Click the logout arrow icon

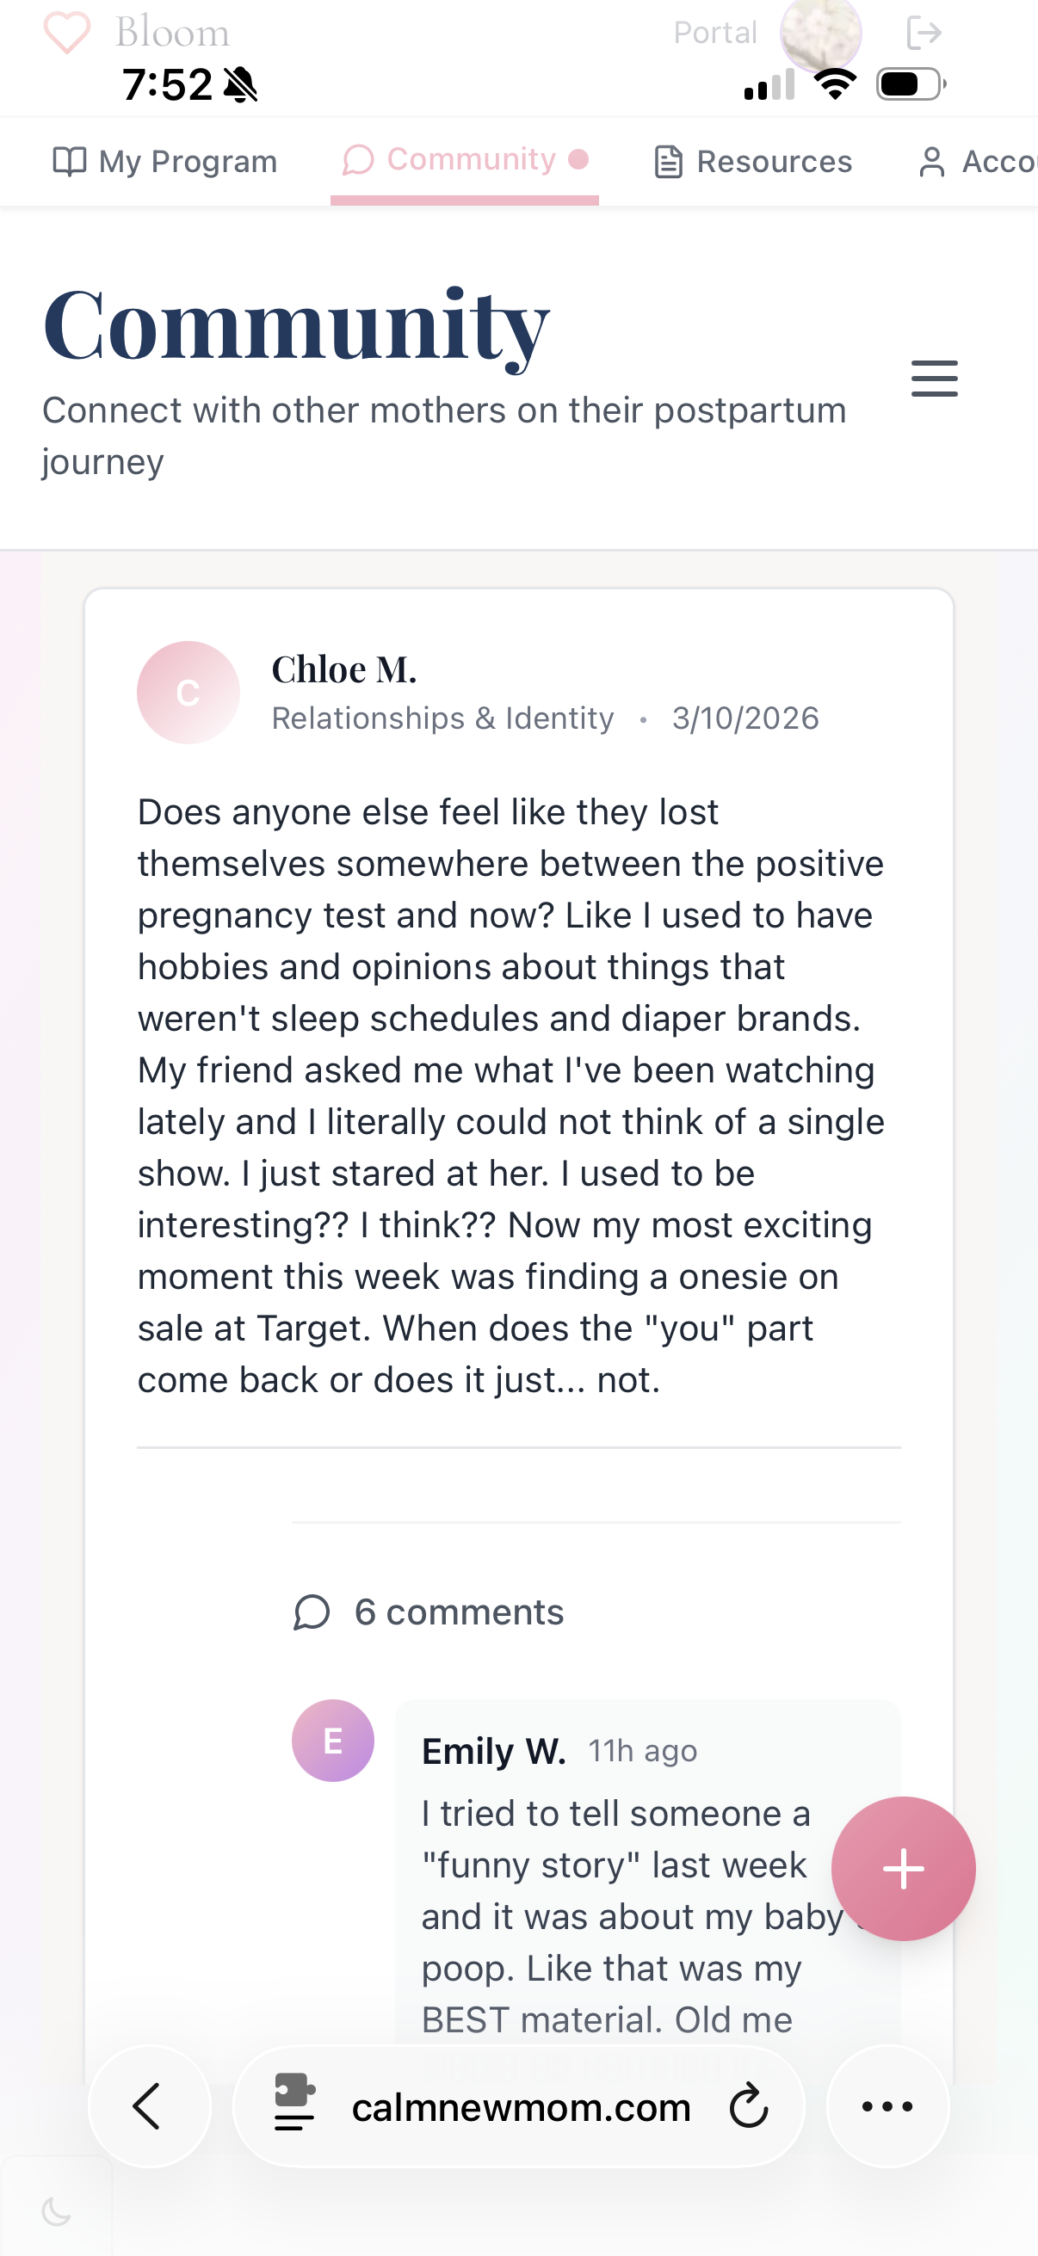click(x=924, y=34)
